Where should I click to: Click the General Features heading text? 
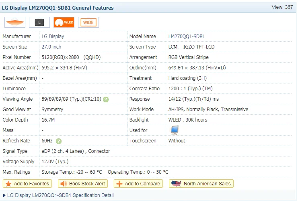click(58, 8)
